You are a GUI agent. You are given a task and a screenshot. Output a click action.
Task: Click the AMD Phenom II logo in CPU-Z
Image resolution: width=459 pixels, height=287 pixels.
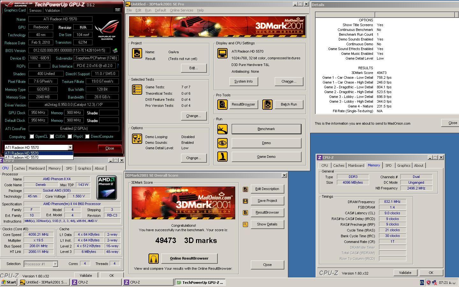[x=106, y=188]
